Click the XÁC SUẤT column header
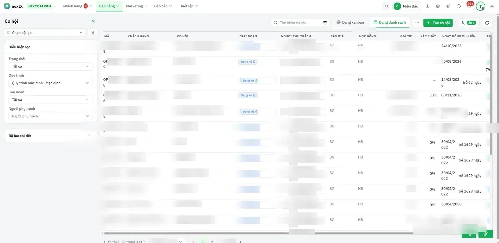 [428, 36]
